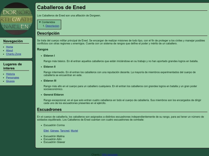The image size is (209, 156).
Task: Click the Escuadrón Malina list item
Action: [x=54, y=136]
